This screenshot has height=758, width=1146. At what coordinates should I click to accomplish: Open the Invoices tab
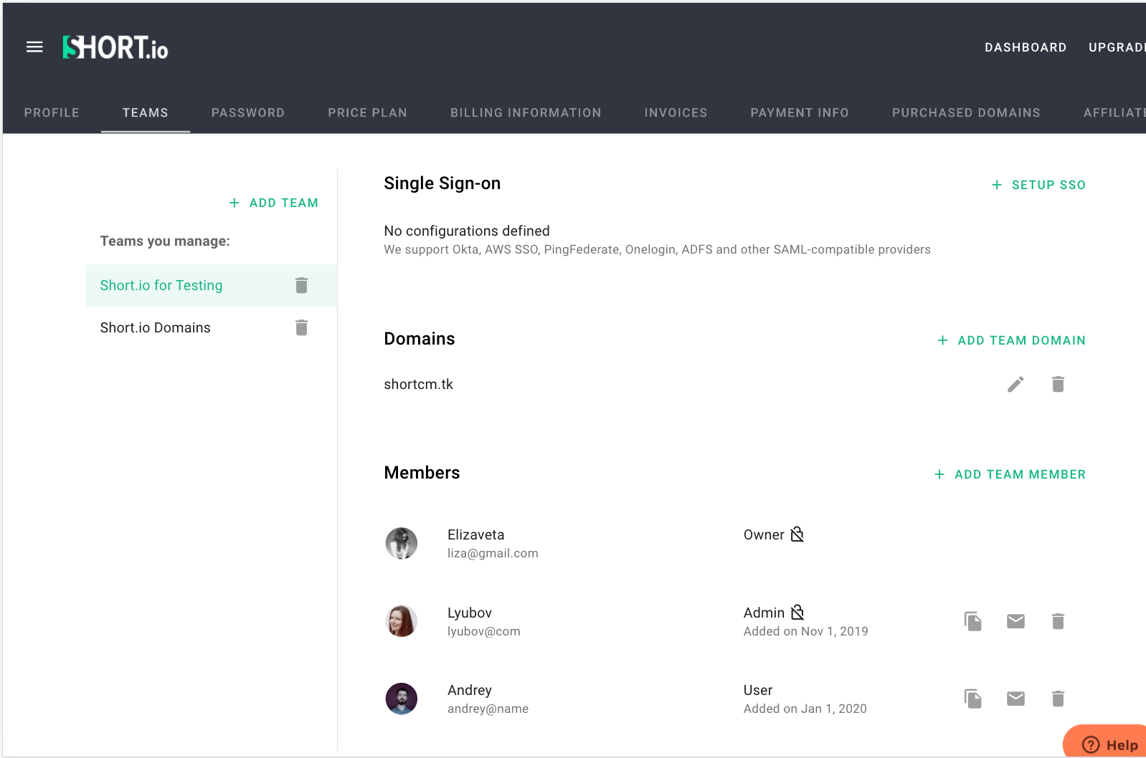coord(676,112)
